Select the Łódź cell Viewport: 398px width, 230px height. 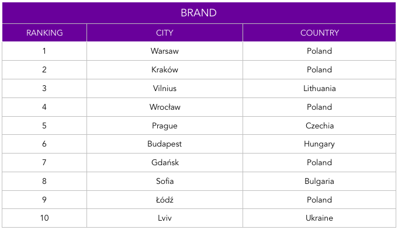point(164,200)
